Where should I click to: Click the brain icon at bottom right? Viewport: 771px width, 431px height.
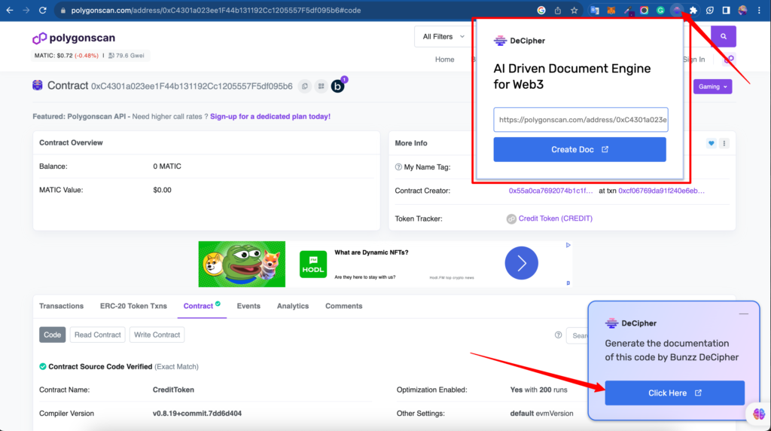(759, 414)
